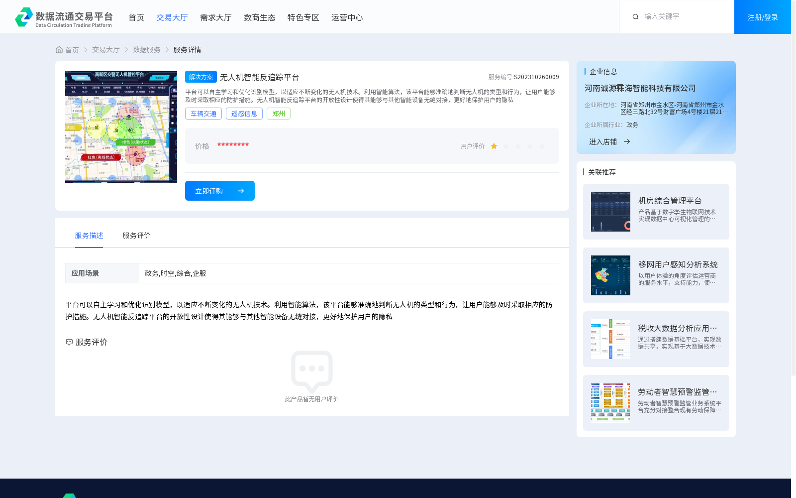796x498 pixels.
Task: Click the company address text
Action: click(x=674, y=109)
